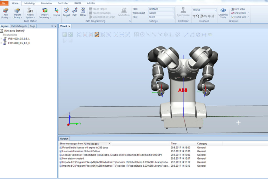Click the Teach Instruction button

pos(100,13)
